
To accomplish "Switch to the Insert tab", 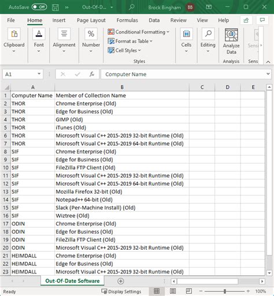I will click(59, 20).
